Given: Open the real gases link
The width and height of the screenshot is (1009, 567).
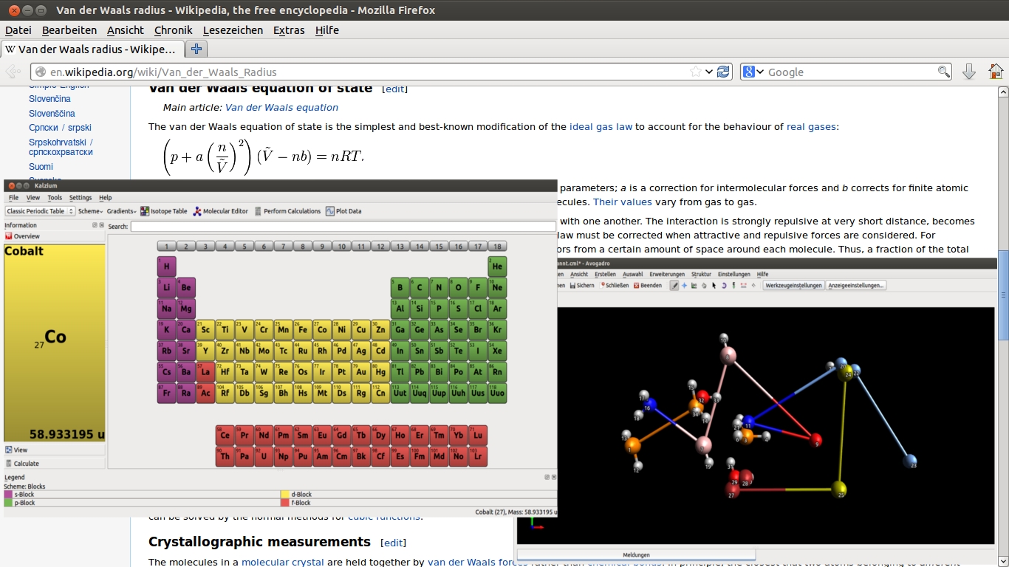Looking at the screenshot, I should [x=811, y=126].
